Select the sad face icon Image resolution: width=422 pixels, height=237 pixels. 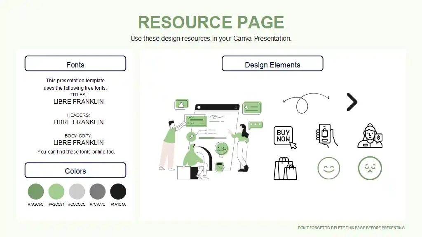(370, 168)
